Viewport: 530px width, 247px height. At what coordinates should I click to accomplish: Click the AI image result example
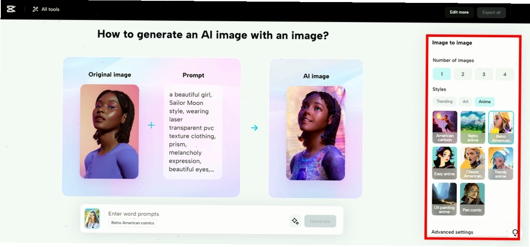click(x=316, y=133)
